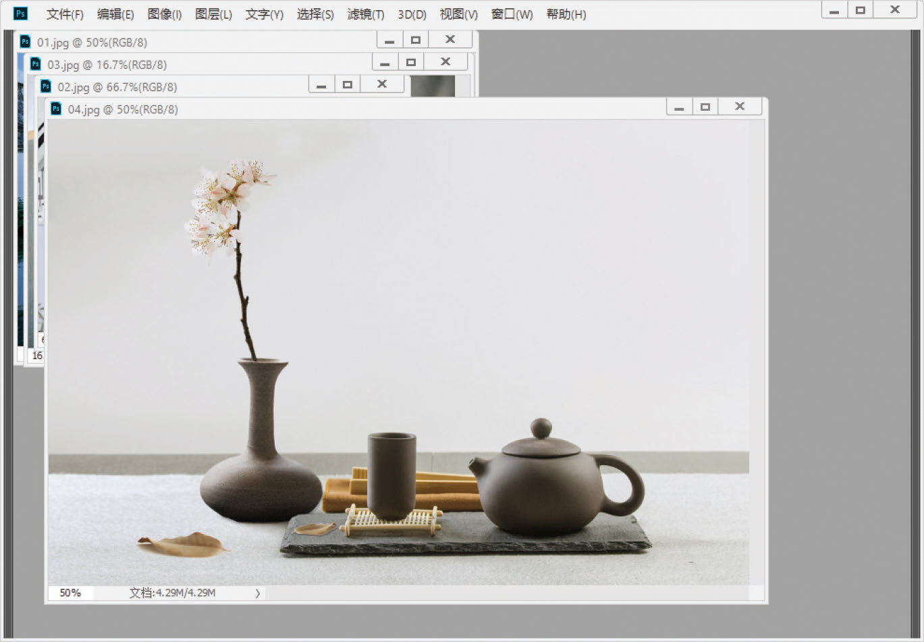The height and width of the screenshot is (642, 924).
Task: Minimize the 01.jpg document window
Action: [x=389, y=40]
